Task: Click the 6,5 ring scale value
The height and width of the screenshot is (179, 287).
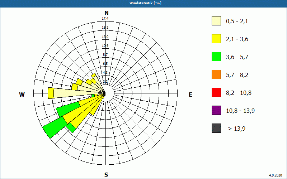Action: 105,64
